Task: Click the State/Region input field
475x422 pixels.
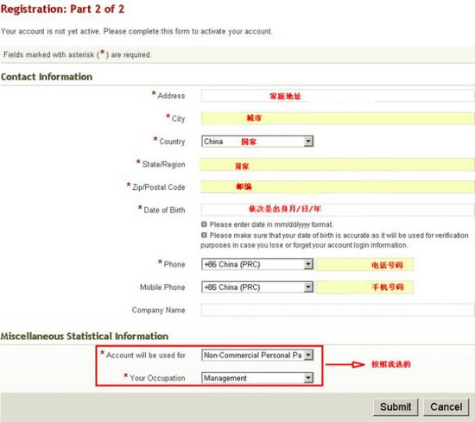Action: pyautogui.click(x=337, y=164)
